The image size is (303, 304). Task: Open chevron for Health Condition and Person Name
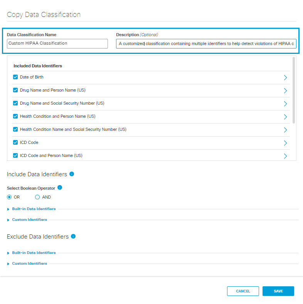[x=285, y=117]
